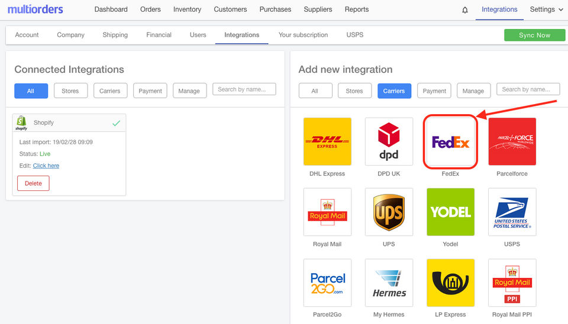Click the UPS shield logo
This screenshot has height=324, width=568.
click(x=389, y=212)
